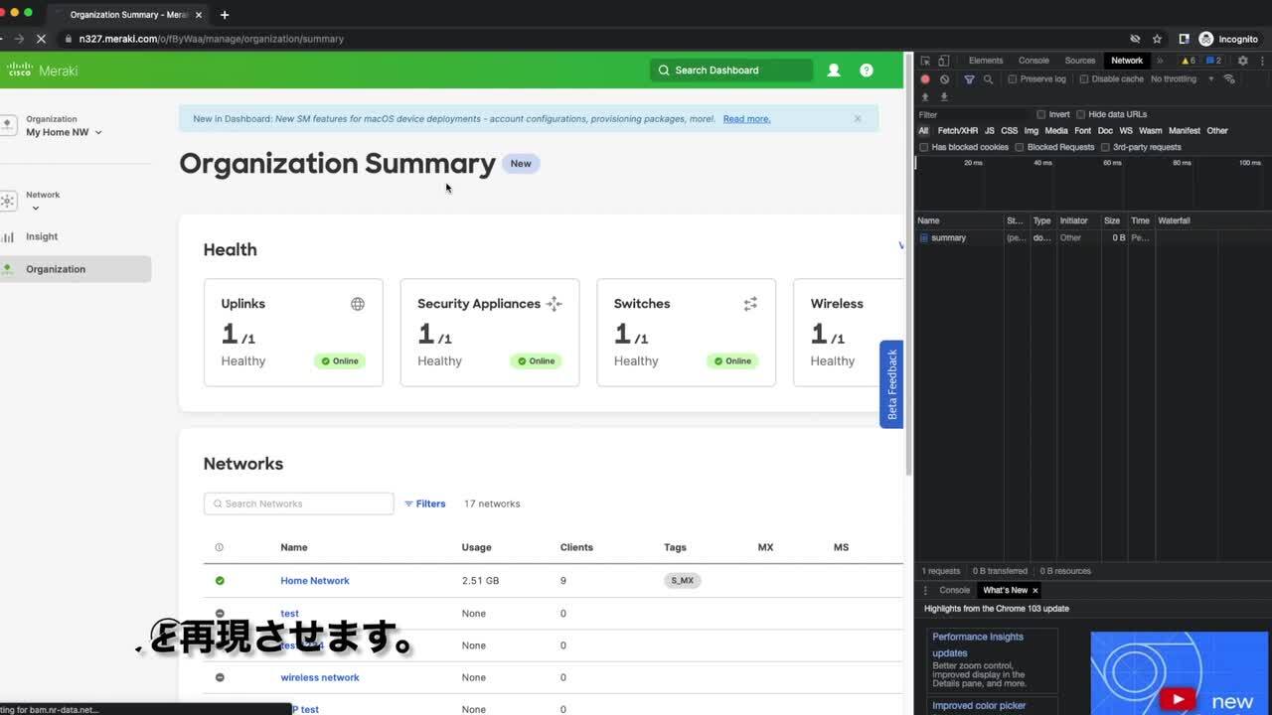Stop recording network log

925,79
